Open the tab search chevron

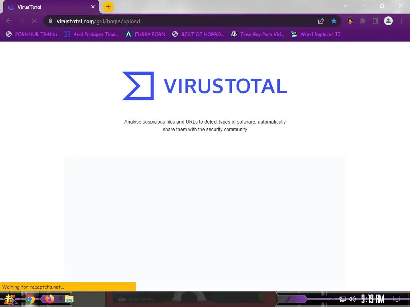pos(346,6)
